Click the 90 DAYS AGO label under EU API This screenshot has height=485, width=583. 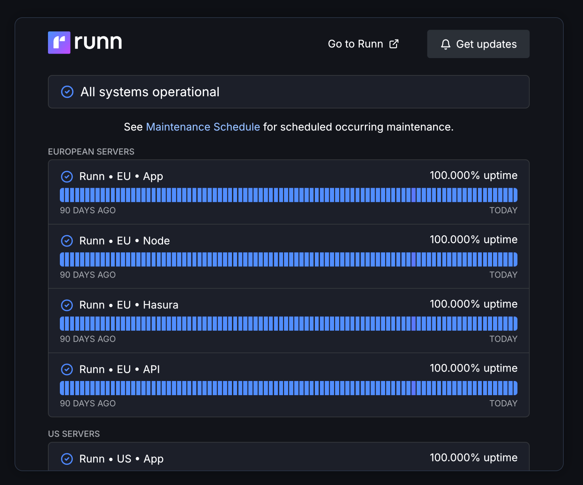click(x=88, y=404)
